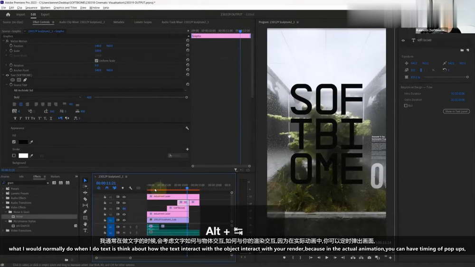Hide Text (SOFTBIOME) layer eye

click(7, 75)
